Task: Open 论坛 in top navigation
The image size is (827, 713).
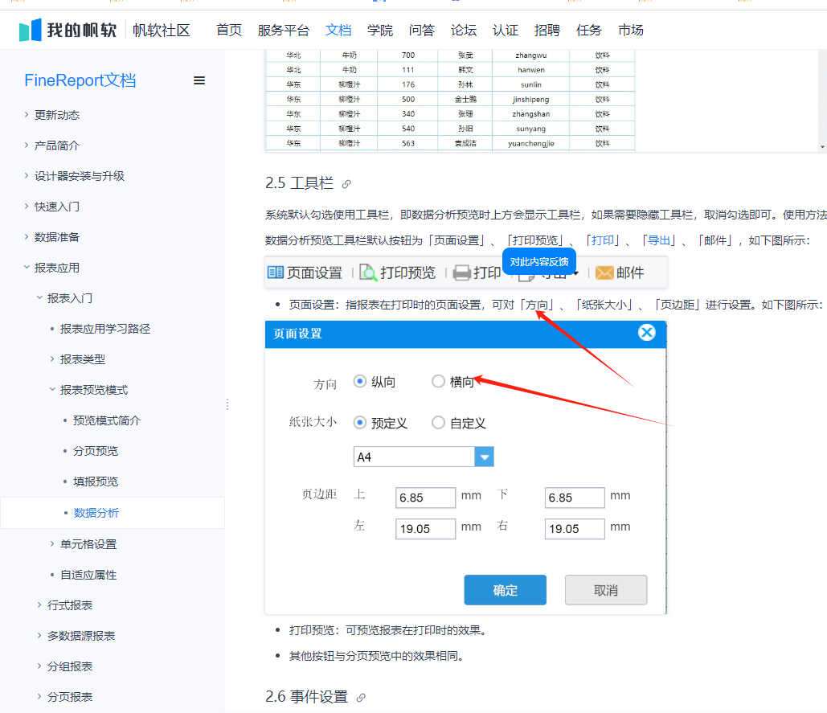Action: [x=464, y=30]
